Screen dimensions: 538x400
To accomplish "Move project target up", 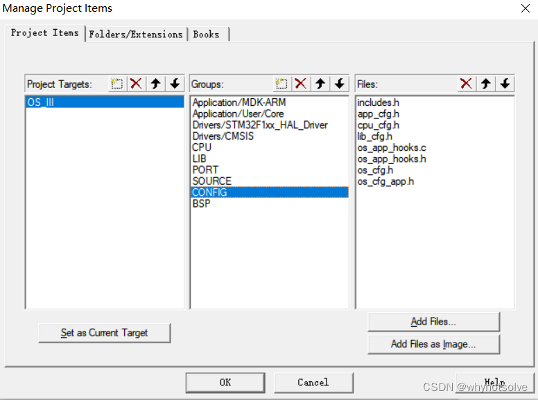I will click(156, 84).
